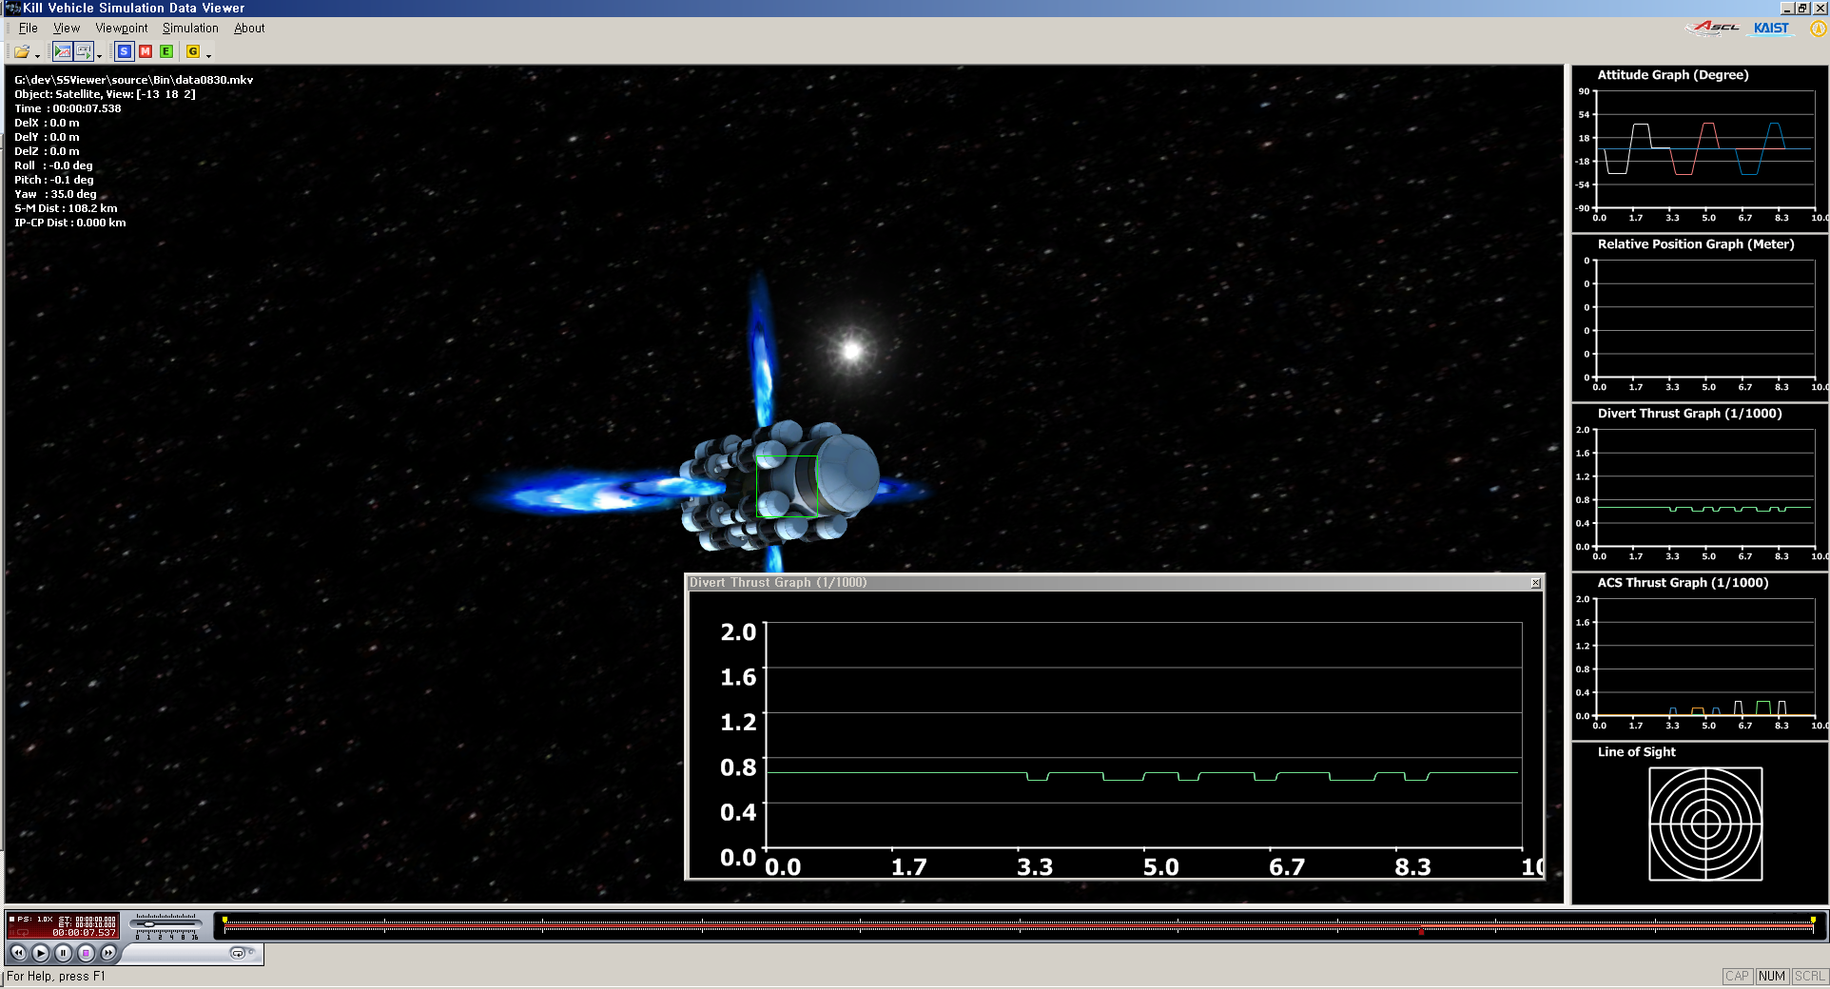
Task: Click the fast-forward playback button
Action: [108, 952]
